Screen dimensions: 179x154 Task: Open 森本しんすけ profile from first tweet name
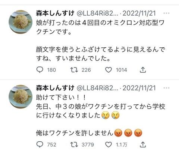click(55, 13)
